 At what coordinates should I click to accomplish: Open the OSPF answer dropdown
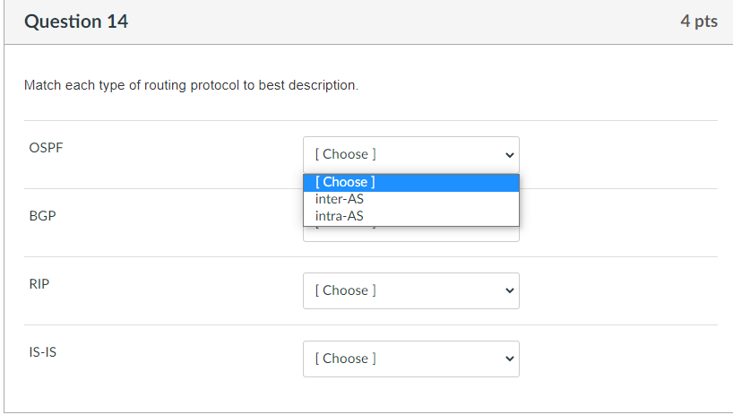tap(411, 155)
